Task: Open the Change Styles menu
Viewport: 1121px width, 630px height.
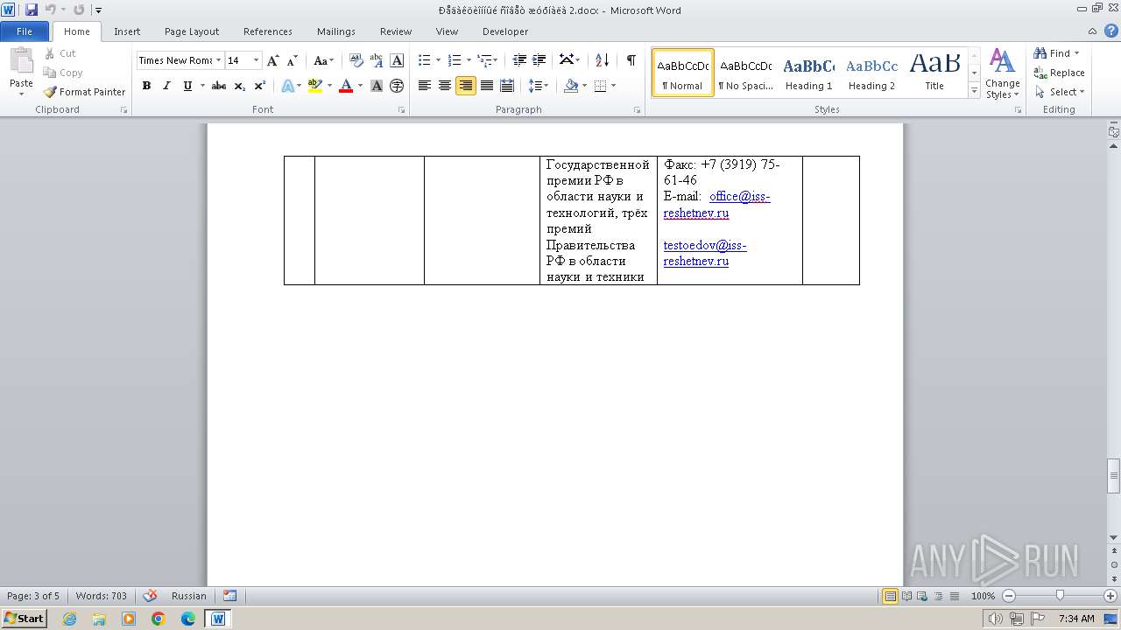Action: [x=1002, y=73]
